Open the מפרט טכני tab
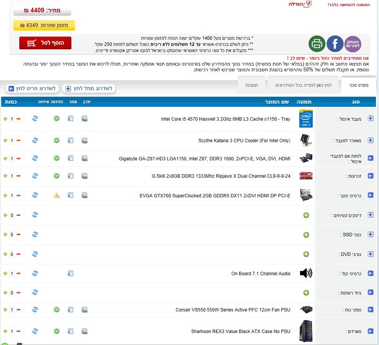The image size is (379, 345). (x=358, y=85)
